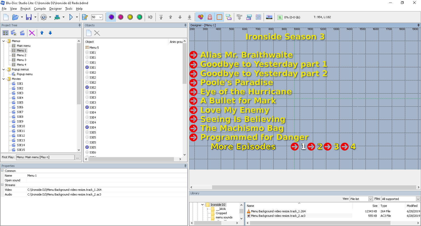Open the Compile menu
The height and width of the screenshot is (226, 421).
point(40,9)
